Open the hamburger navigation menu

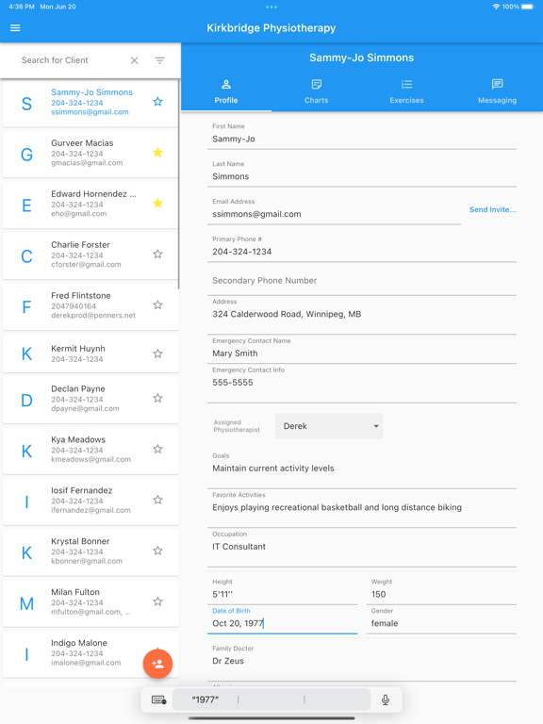(15, 27)
